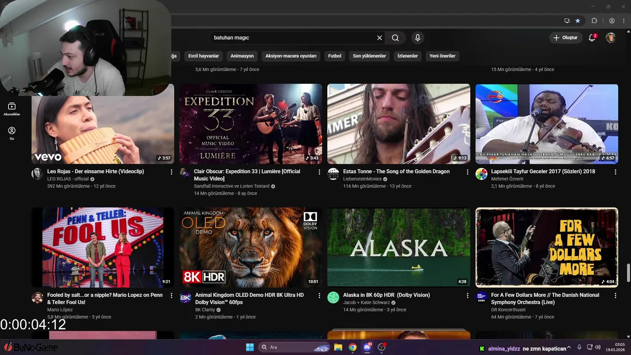
Task: Open options for Penn & Teller video
Action: 172,295
